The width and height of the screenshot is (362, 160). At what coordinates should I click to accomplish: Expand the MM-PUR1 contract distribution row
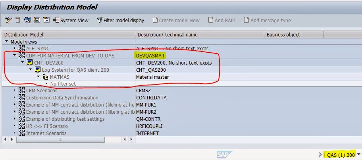[15, 105]
